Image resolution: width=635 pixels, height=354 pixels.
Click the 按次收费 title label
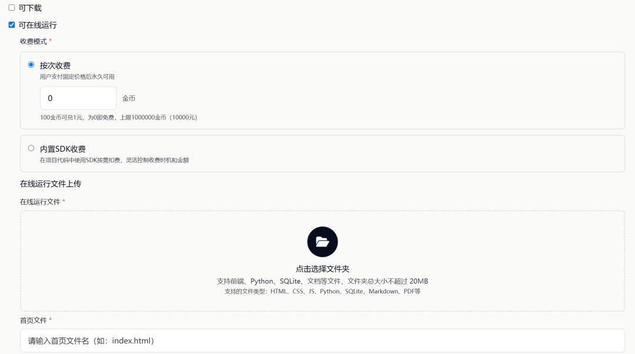55,66
